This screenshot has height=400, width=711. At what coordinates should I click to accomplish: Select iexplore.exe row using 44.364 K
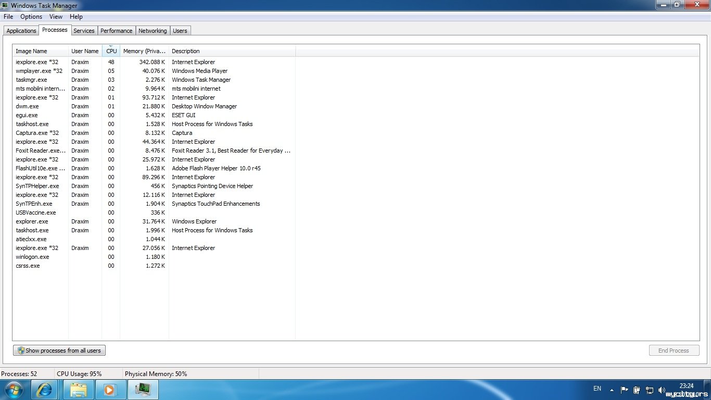(x=154, y=142)
